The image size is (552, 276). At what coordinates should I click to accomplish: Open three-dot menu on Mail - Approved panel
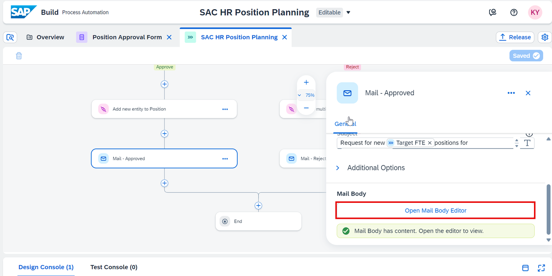coord(511,93)
